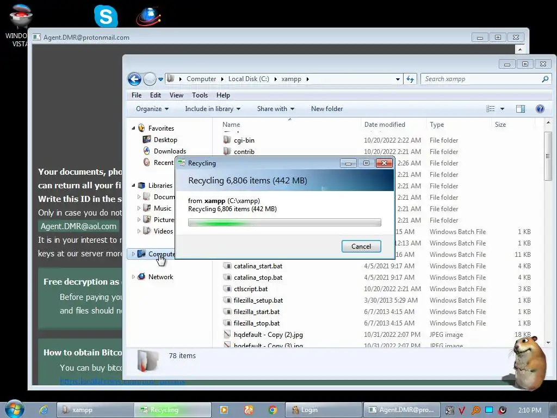
Task: Click the Refresh button beside address bar
Action: pos(410,79)
